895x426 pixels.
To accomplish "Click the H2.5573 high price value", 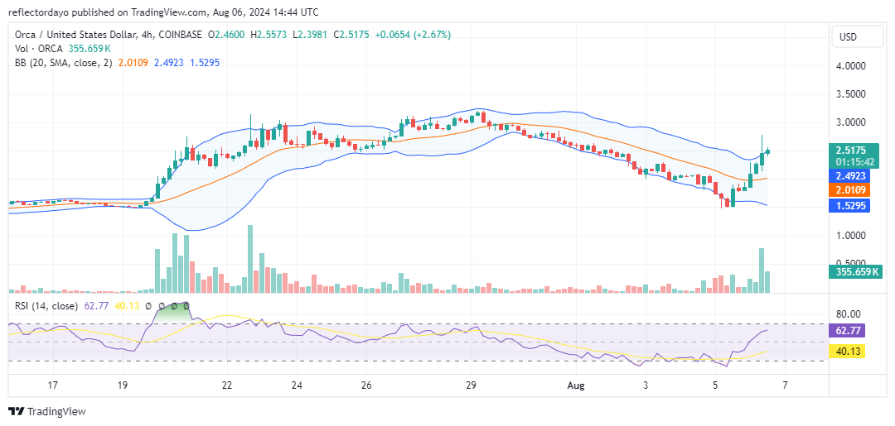I will 268,35.
